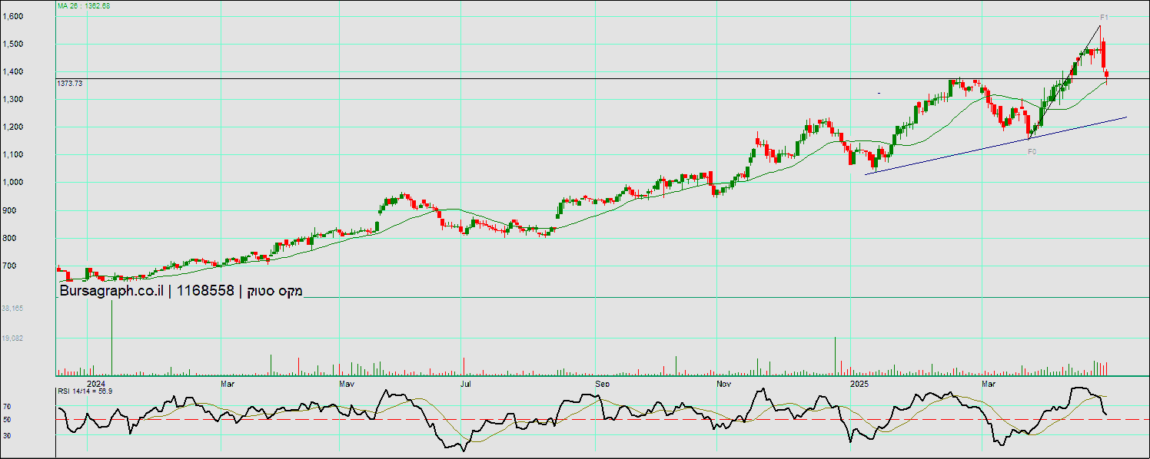Screen dimensions: 1150x459
Task: Click the Nov date marker
Action: tap(723, 382)
